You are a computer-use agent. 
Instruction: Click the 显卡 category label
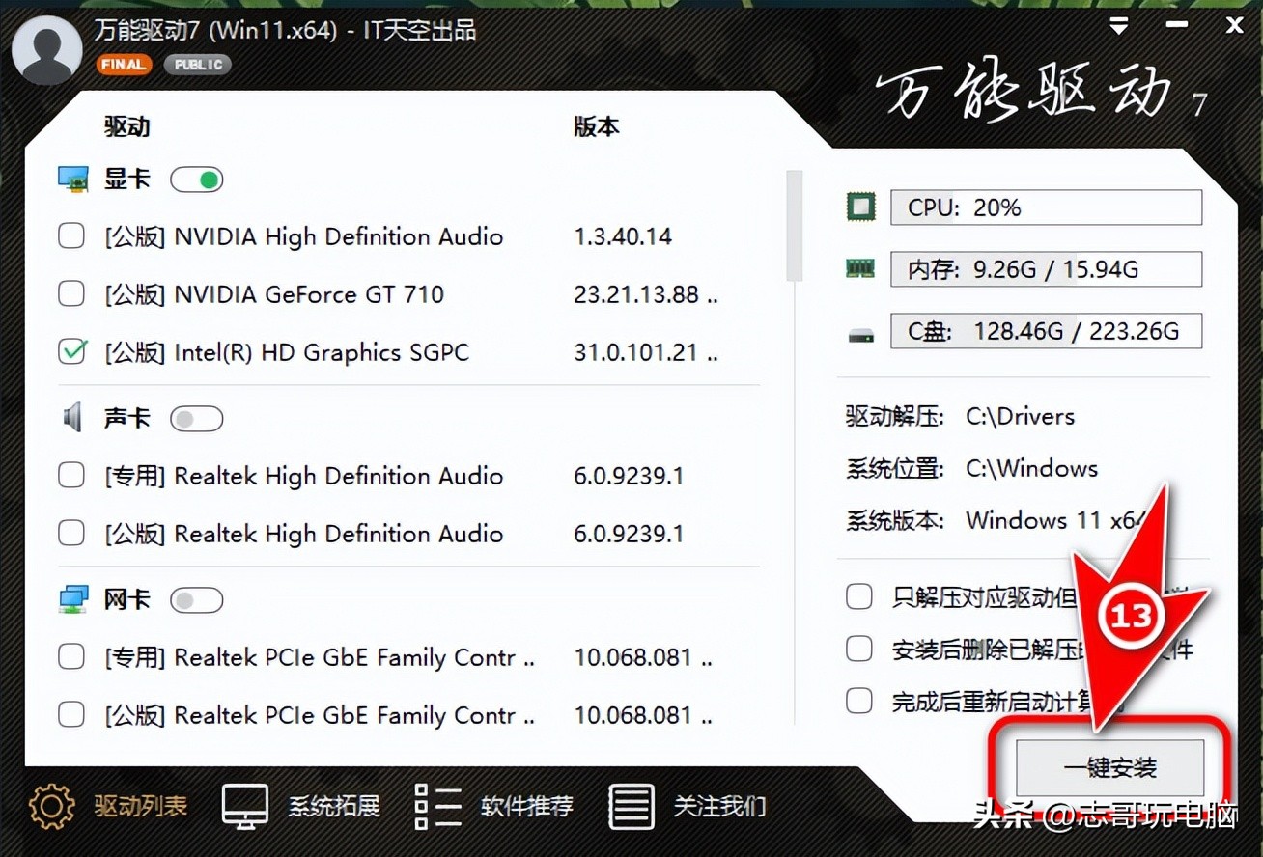pos(127,180)
